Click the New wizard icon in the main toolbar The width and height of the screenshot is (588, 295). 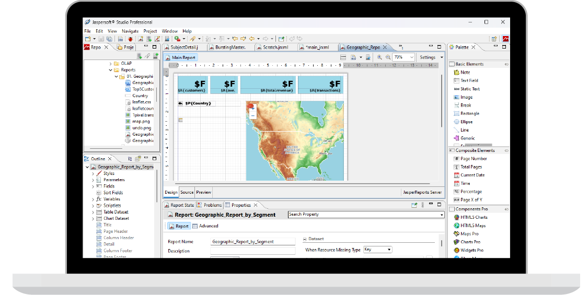point(88,39)
